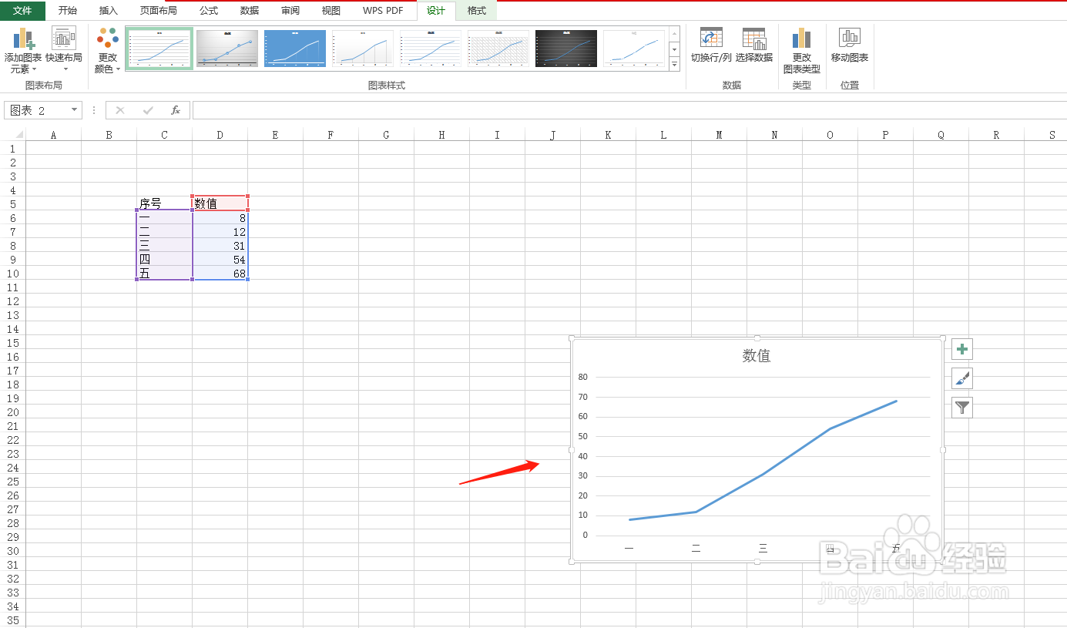The image size is (1067, 628).
Task: Click the horizontal axis label 三
Action: 763,549
